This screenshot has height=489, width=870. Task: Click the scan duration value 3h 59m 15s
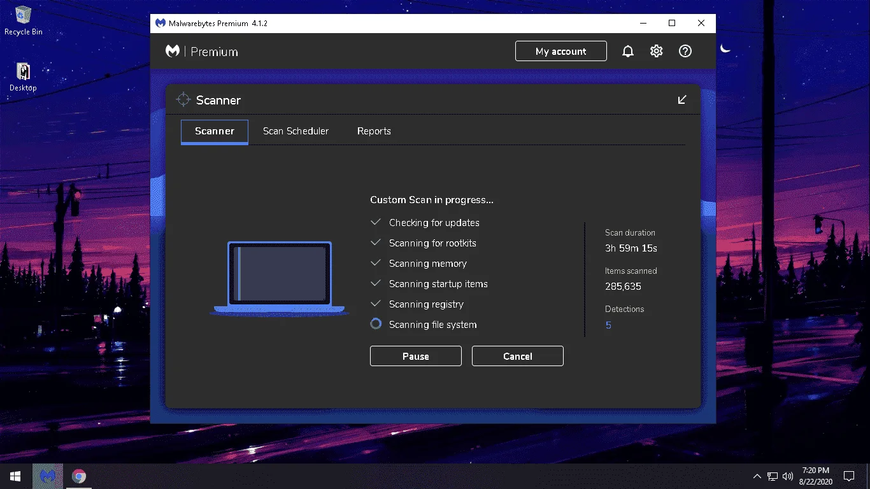click(x=631, y=248)
